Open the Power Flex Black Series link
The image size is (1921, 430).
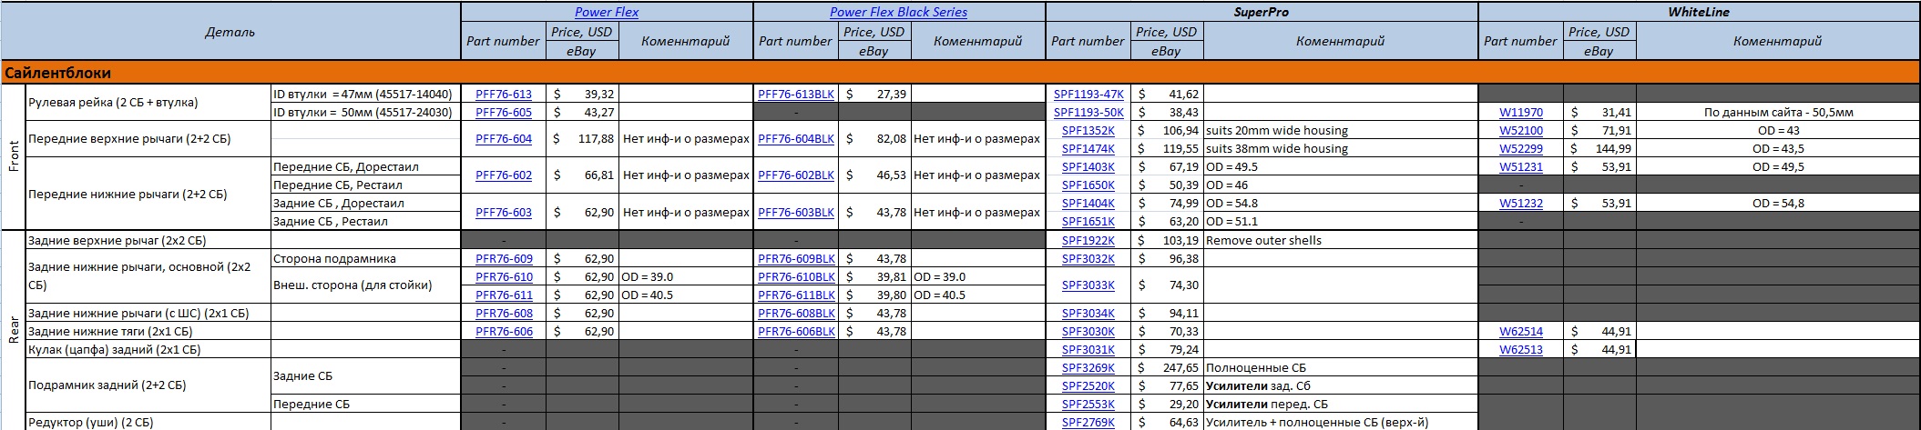898,12
